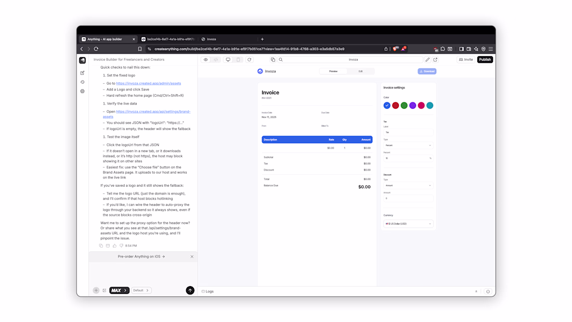572x322 pixels.
Task: Switch to the Anything - AI app builder tab
Action: tap(109, 39)
